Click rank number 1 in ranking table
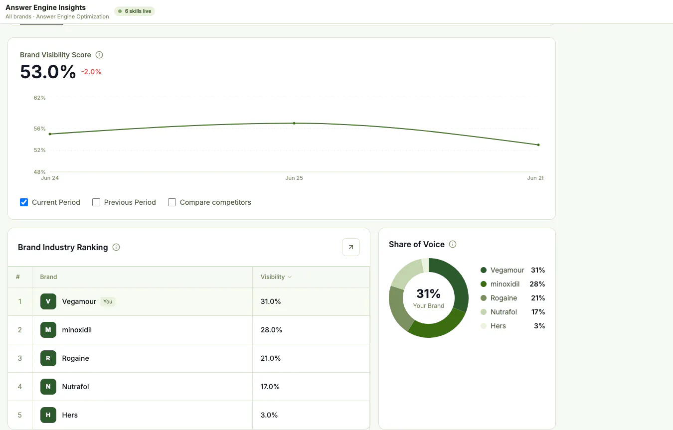The width and height of the screenshot is (673, 430). [20, 301]
